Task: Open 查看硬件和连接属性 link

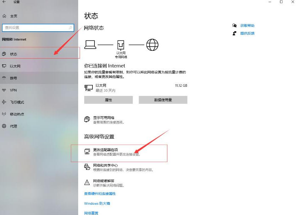Action: pyautogui.click(x=100, y=194)
